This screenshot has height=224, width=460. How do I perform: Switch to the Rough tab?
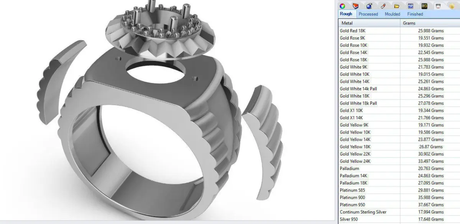(x=346, y=14)
